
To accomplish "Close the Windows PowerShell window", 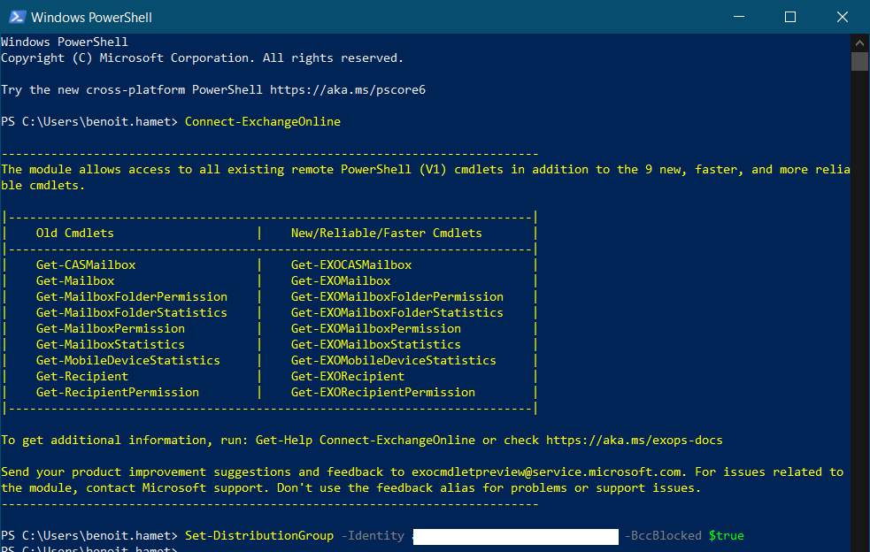I will [x=839, y=17].
